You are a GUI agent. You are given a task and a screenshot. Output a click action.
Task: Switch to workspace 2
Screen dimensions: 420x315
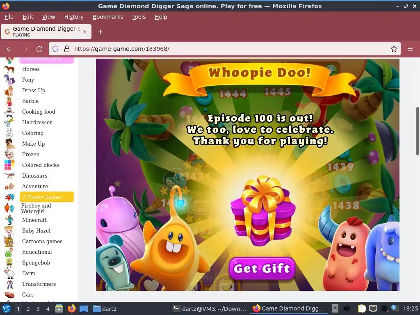tap(28, 309)
